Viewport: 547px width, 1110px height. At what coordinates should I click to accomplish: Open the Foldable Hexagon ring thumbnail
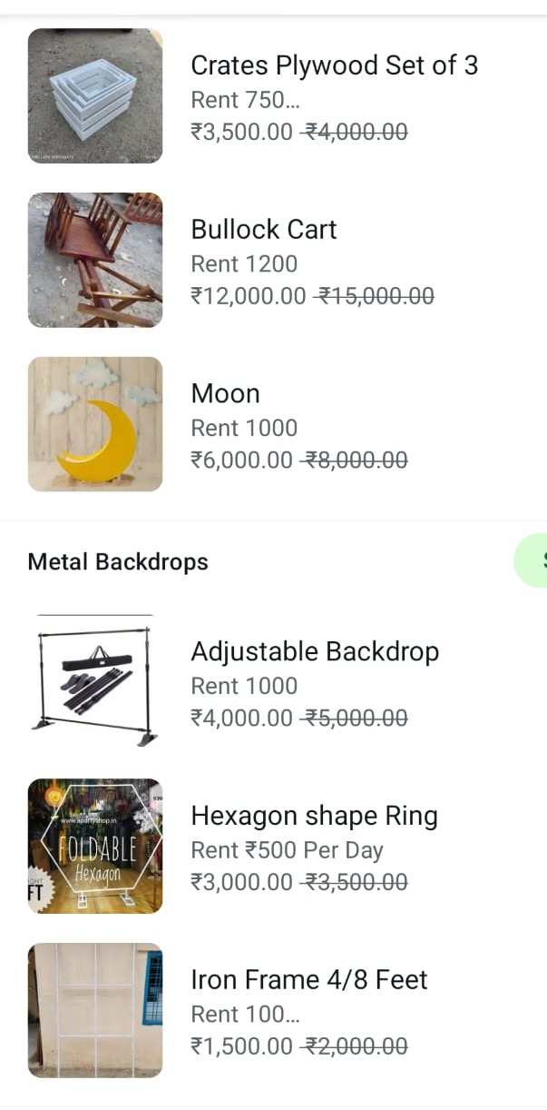(95, 846)
